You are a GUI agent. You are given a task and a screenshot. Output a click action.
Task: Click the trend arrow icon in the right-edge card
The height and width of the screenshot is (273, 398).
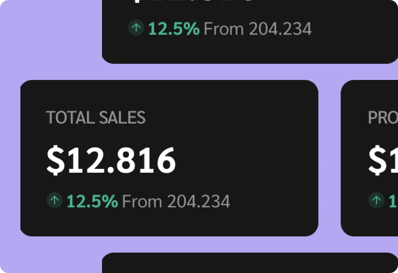(376, 200)
